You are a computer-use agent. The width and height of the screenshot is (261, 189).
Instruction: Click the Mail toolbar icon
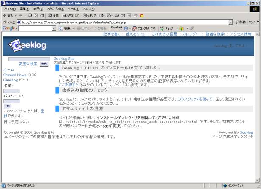tap(109, 16)
